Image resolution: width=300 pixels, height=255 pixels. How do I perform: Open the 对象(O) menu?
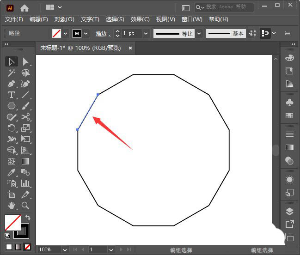point(64,19)
